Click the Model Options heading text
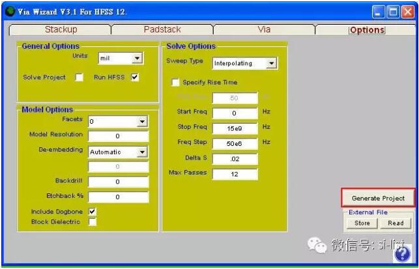 click(x=48, y=109)
